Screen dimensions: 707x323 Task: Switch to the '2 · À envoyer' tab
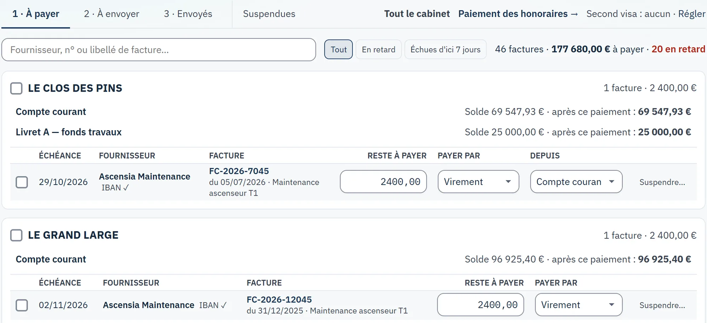click(112, 14)
